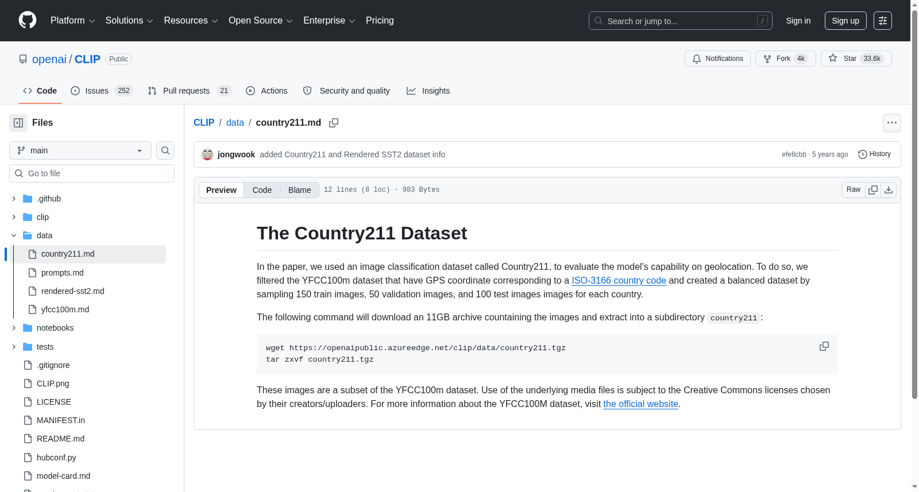Search this repository's files icon
919x492 pixels.
tap(165, 150)
